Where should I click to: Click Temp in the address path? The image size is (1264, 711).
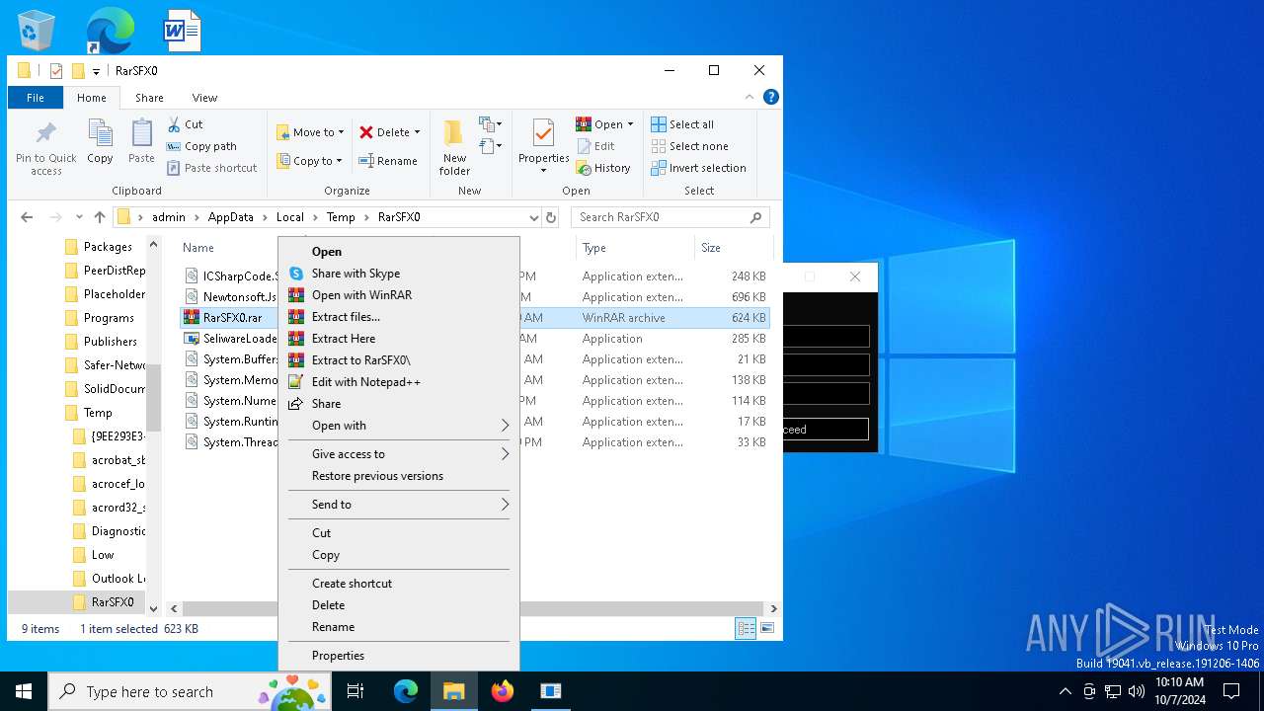coord(341,217)
